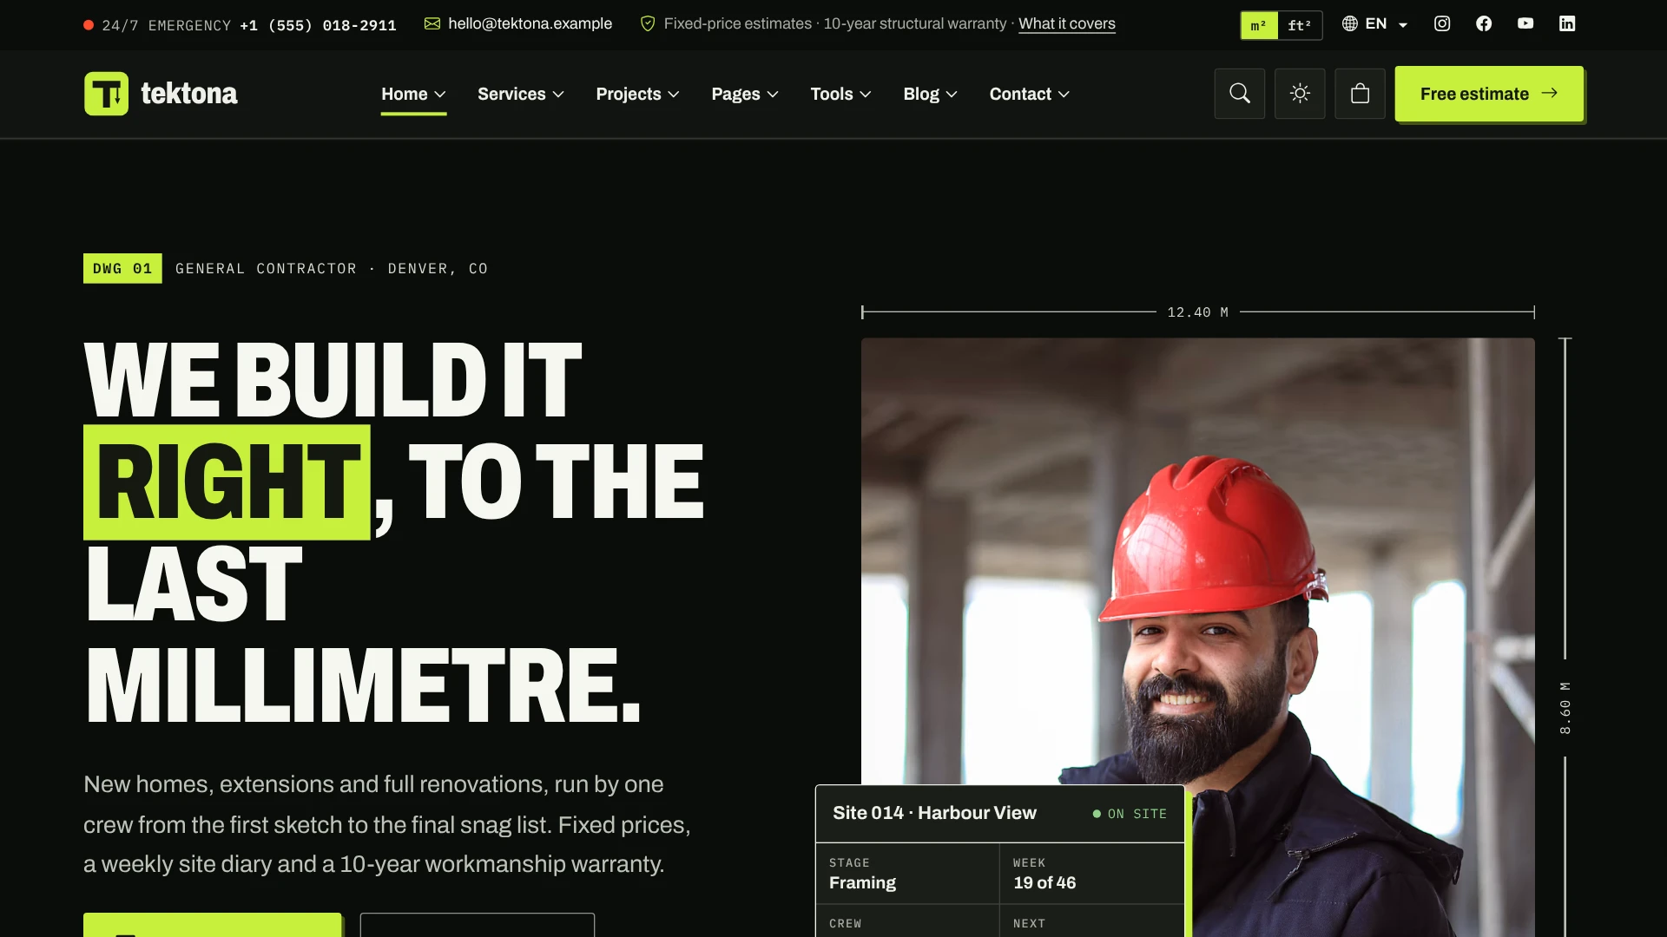Image resolution: width=1667 pixels, height=937 pixels.
Task: Click the ON SITE status indicator
Action: (x=1130, y=814)
